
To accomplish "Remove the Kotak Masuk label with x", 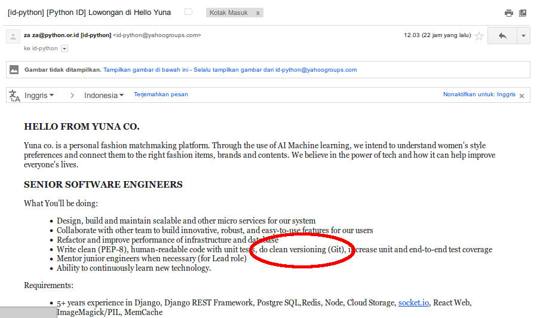I will pos(257,13).
